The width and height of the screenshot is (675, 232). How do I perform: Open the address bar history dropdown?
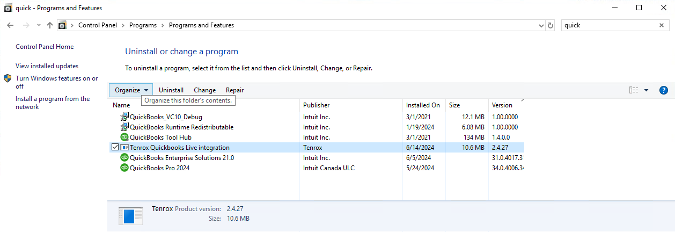[541, 25]
